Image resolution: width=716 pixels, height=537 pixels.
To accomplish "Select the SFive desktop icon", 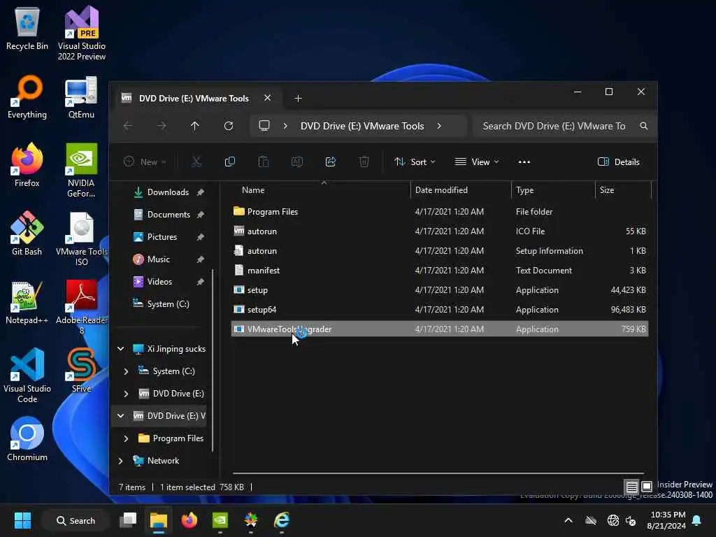I will [x=81, y=371].
